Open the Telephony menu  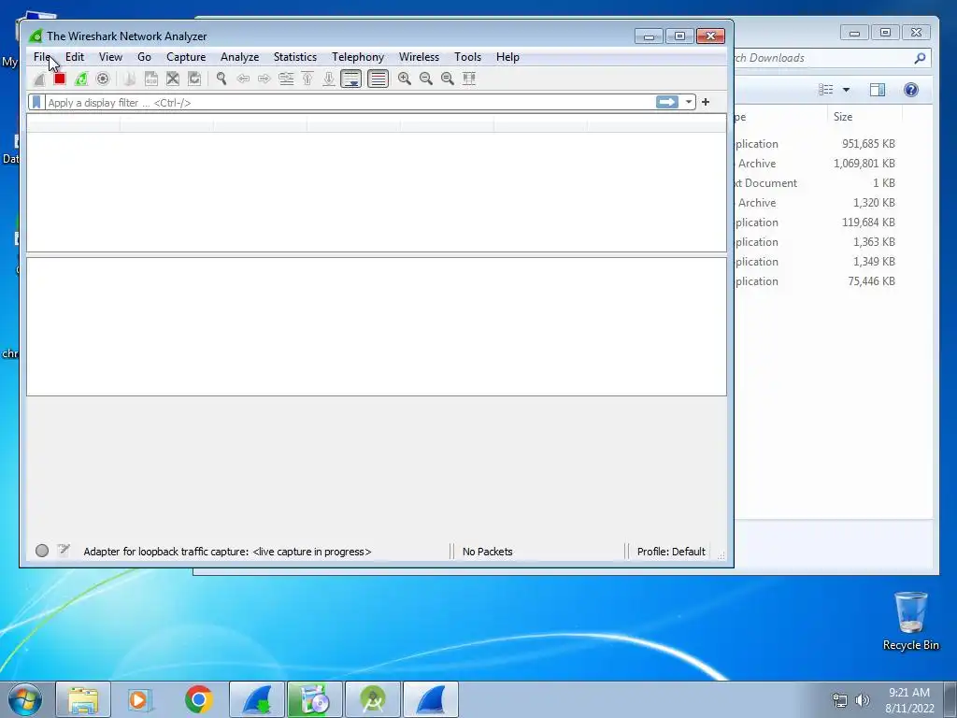pos(358,57)
